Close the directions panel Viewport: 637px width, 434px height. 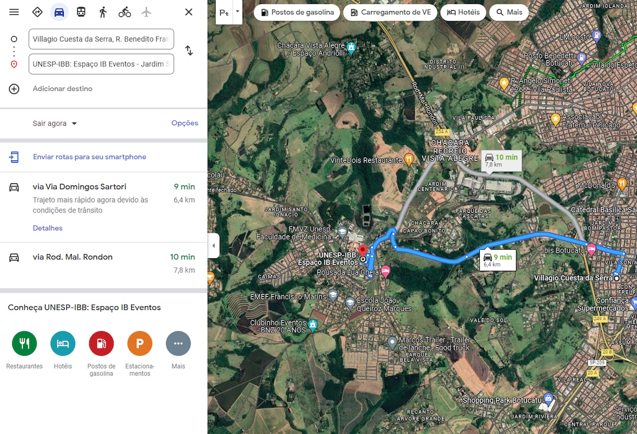188,12
